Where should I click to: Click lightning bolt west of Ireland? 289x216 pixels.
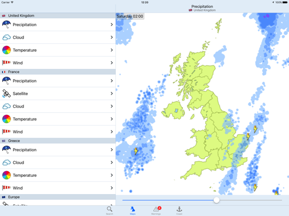pos(136,151)
